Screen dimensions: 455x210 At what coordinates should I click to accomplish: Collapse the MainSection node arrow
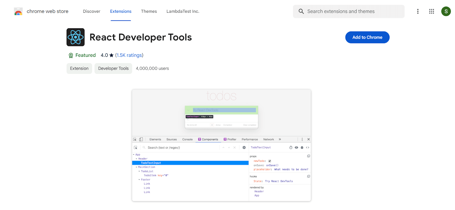136,167
